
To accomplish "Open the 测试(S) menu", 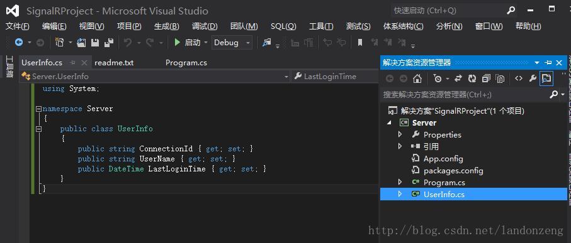I will (x=358, y=26).
